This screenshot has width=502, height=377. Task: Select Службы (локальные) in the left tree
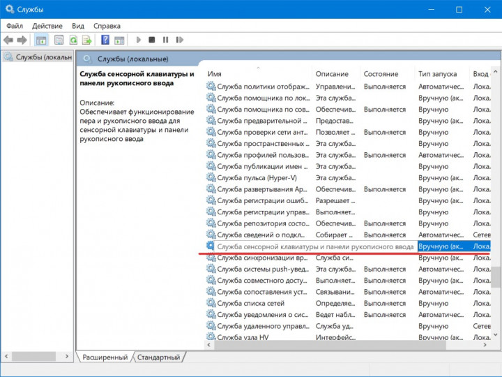point(40,57)
